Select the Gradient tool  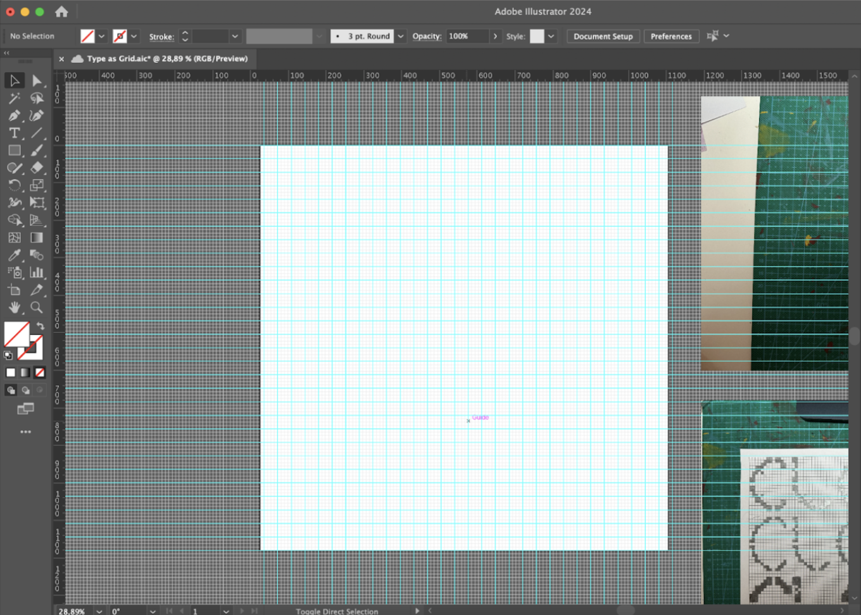[37, 238]
